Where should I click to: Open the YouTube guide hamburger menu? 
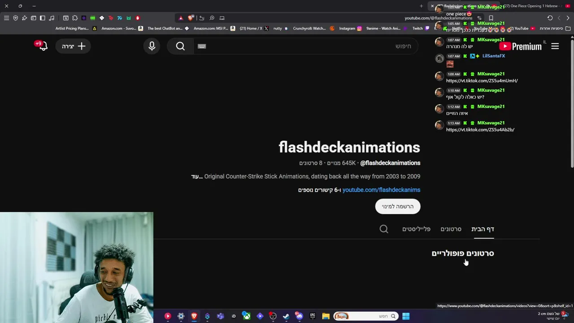555,46
